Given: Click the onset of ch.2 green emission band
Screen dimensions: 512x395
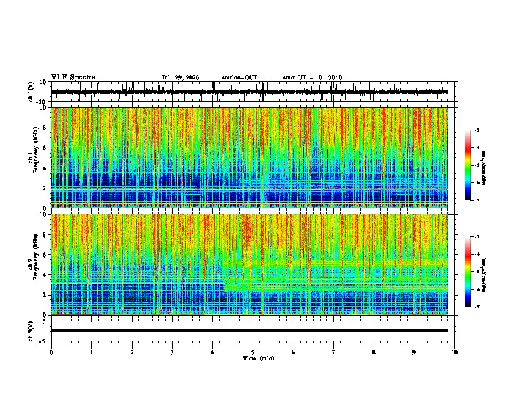Looking at the screenshot, I should pyautogui.click(x=225, y=287).
